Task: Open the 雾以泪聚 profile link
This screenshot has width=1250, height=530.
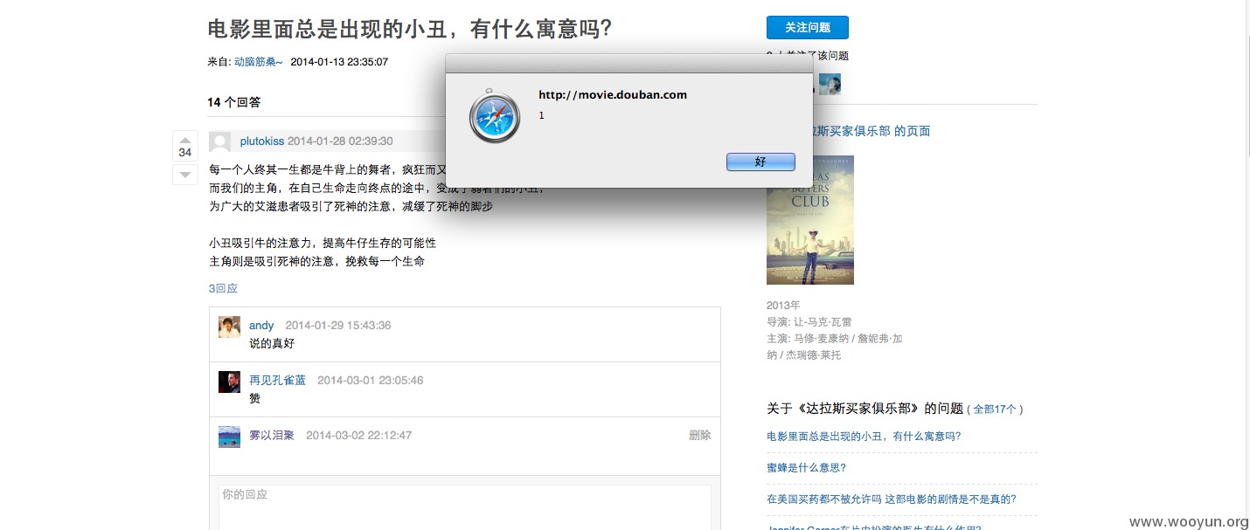Action: click(272, 435)
